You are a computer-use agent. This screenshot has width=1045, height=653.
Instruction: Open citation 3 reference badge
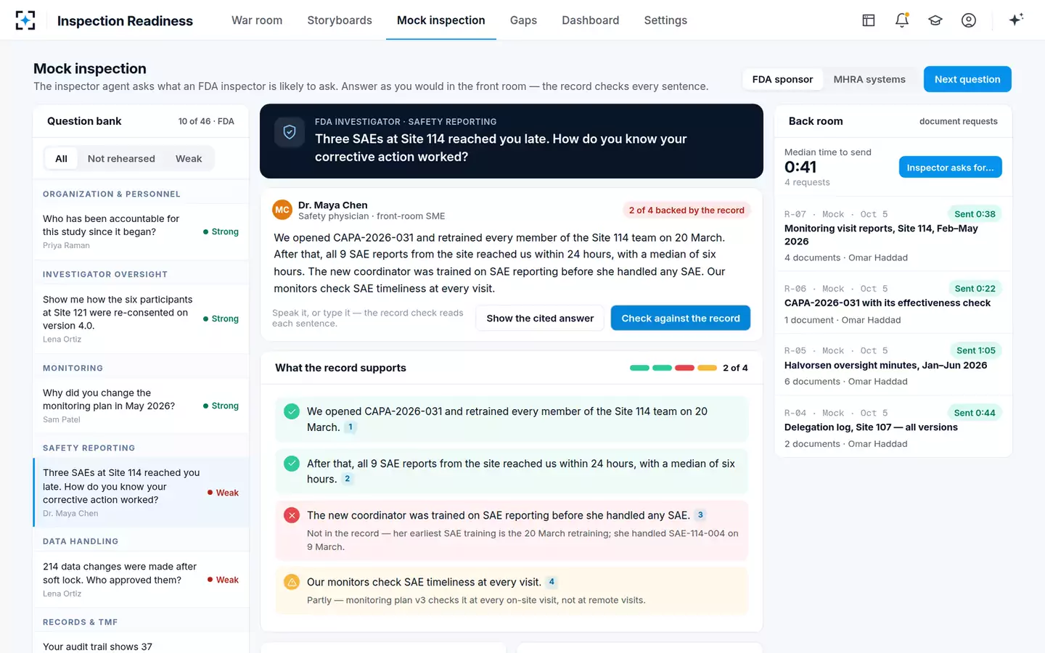pos(700,515)
